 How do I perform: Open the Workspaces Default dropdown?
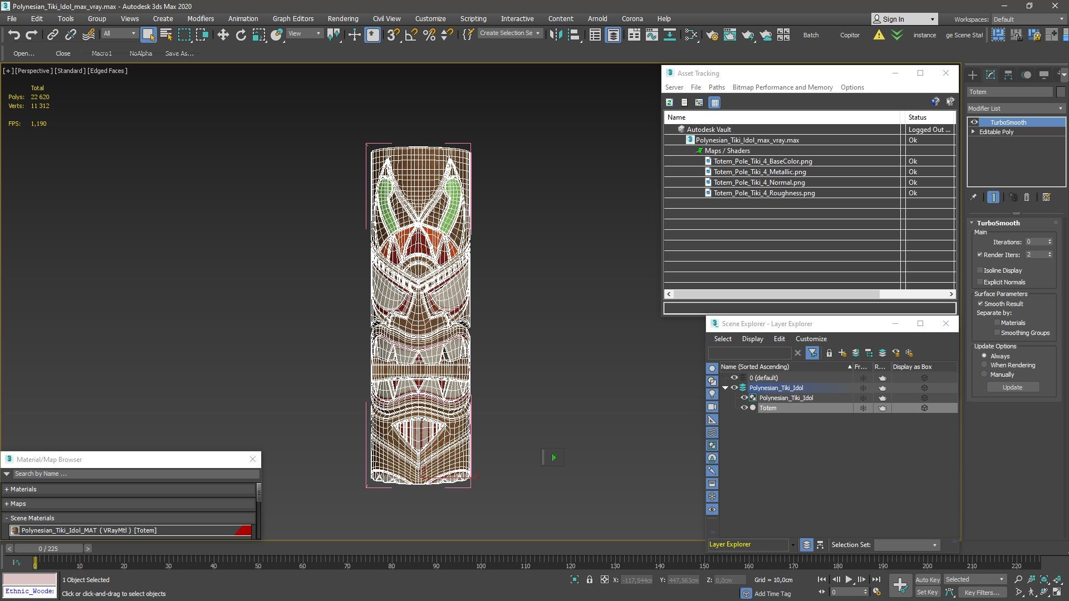[1028, 19]
